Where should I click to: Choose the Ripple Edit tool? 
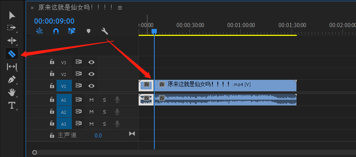pyautogui.click(x=12, y=41)
